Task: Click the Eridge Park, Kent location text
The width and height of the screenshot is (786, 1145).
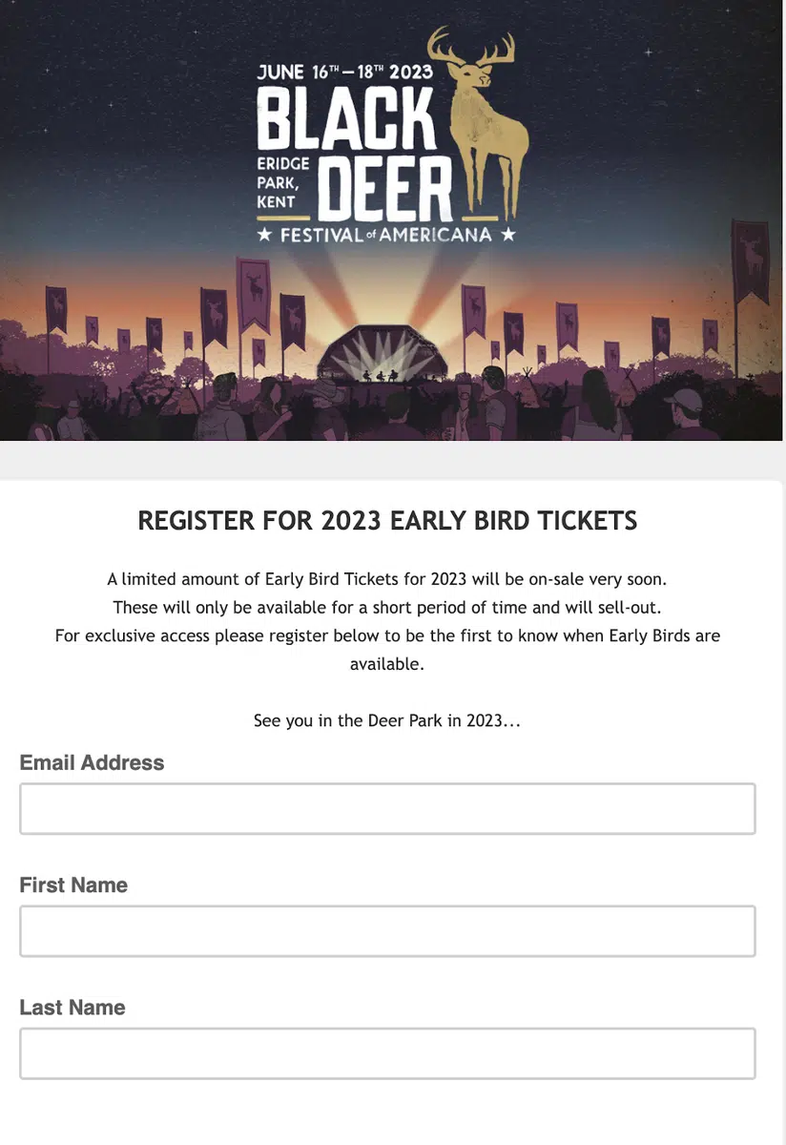Action: tap(282, 182)
